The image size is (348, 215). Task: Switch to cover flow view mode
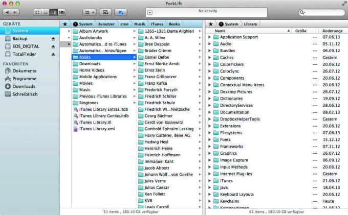click(62, 12)
